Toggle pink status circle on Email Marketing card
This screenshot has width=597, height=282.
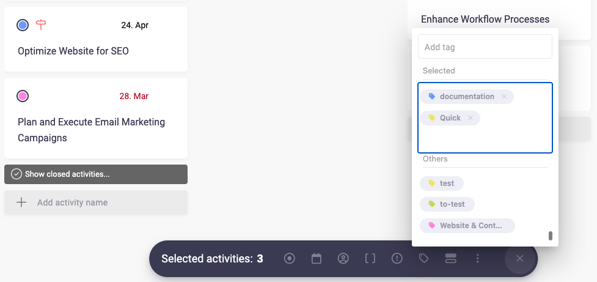(23, 96)
